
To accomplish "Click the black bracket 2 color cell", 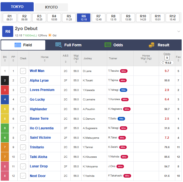I will coord(5,81).
